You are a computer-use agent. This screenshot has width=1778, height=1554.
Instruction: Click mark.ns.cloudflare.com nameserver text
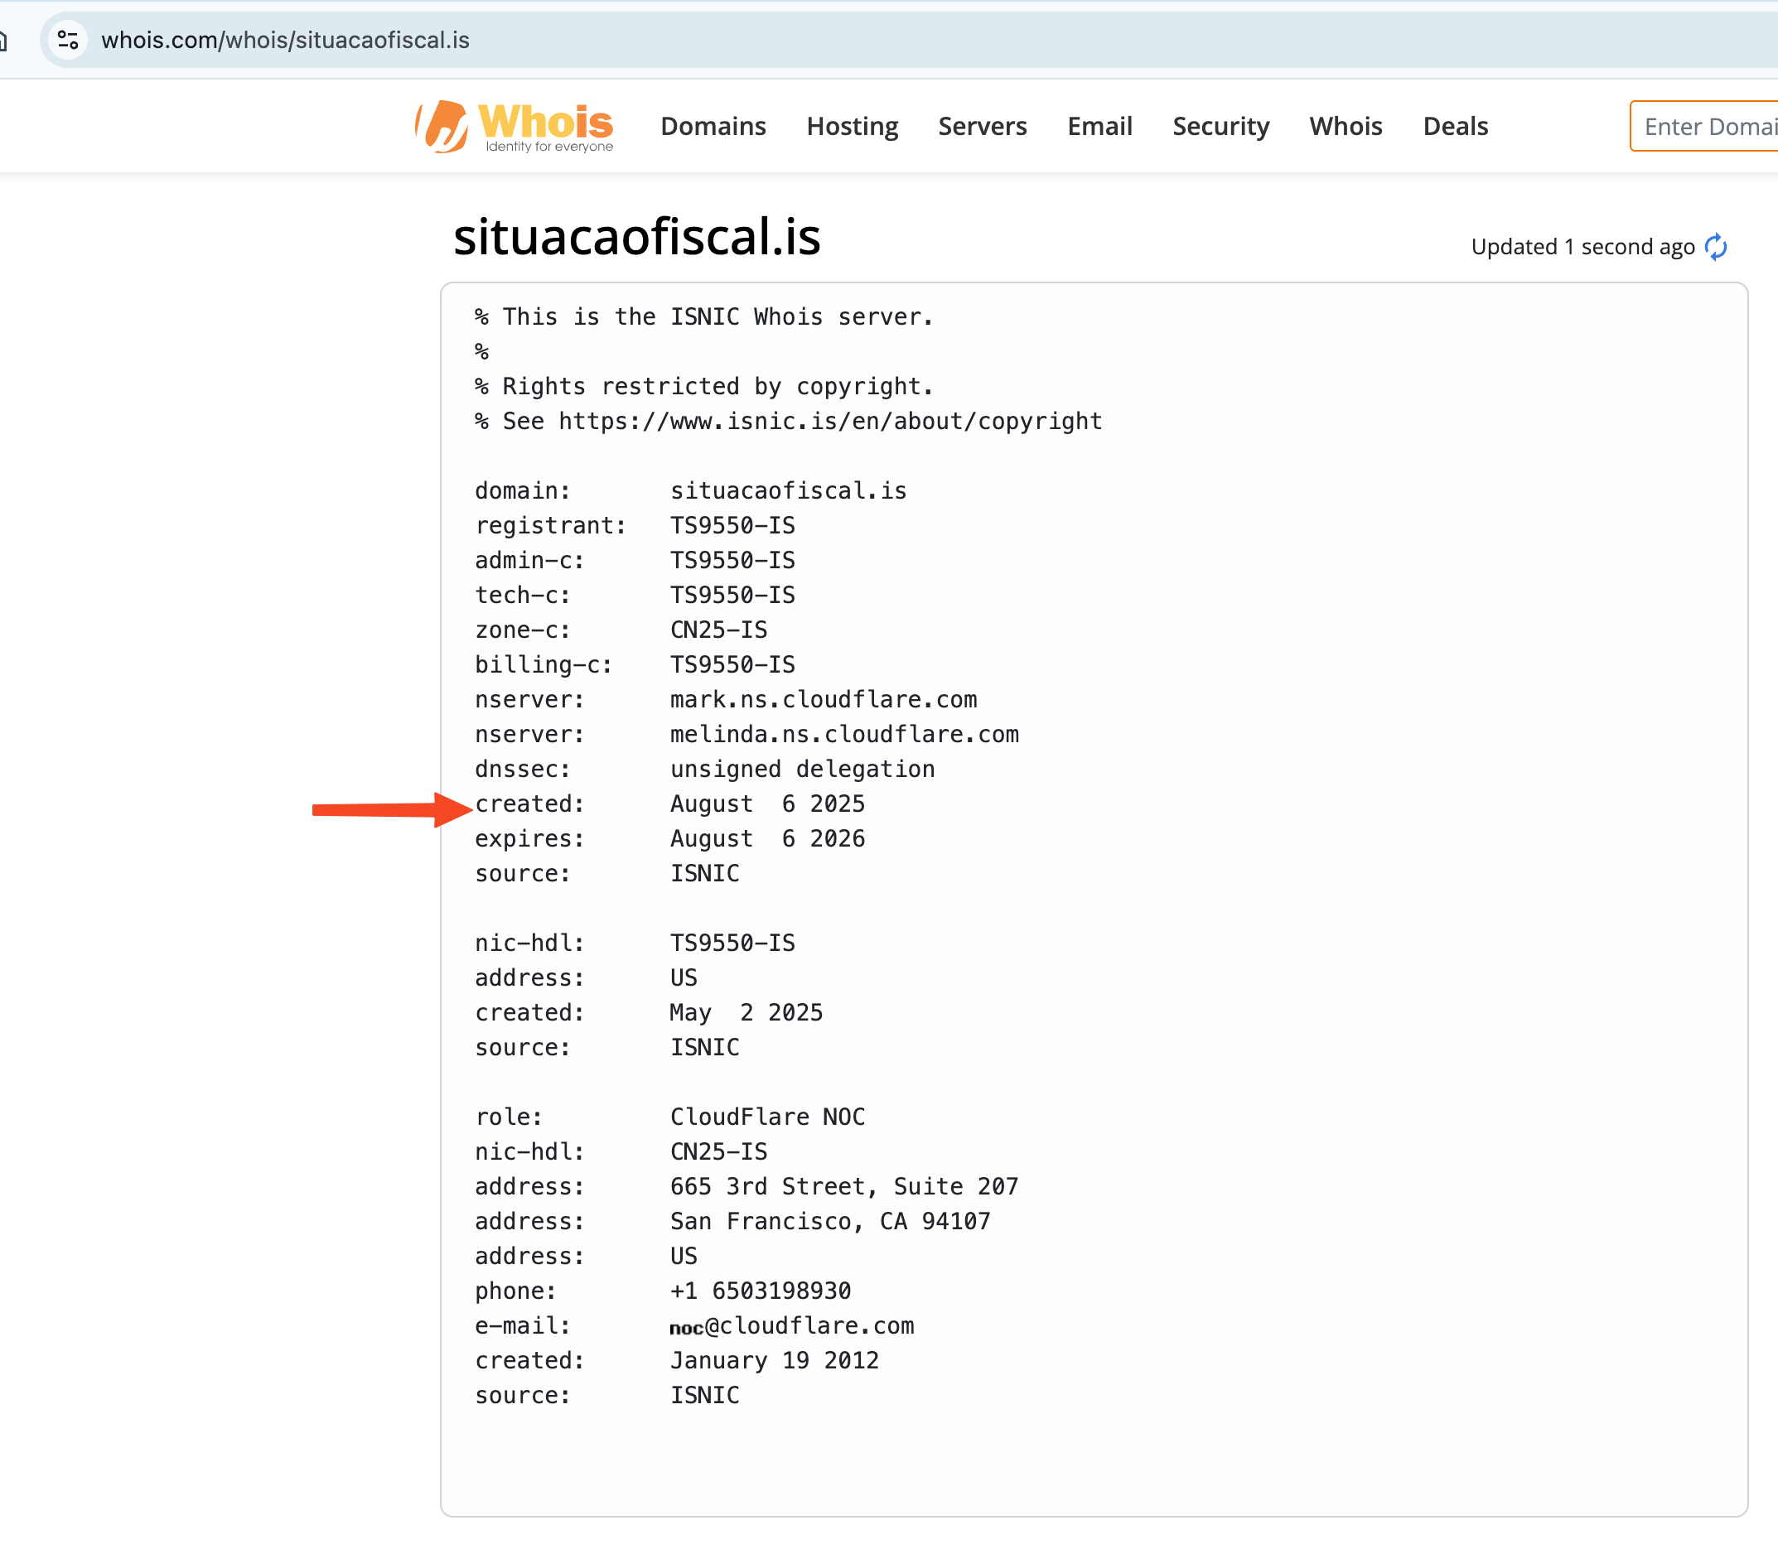(822, 700)
